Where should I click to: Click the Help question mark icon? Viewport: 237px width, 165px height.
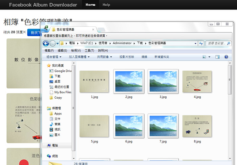tap(226, 57)
